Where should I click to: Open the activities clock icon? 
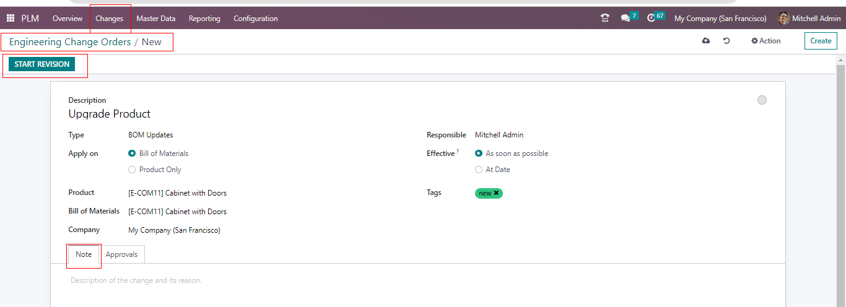651,19
